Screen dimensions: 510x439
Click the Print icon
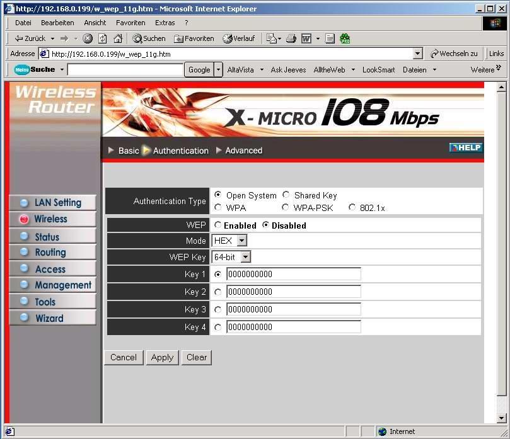point(291,38)
